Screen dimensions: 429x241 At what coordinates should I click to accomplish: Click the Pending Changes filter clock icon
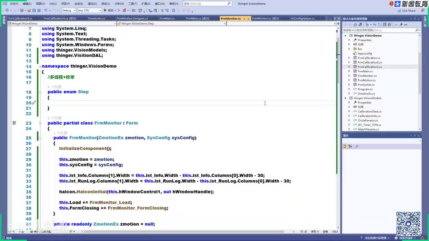(367, 25)
